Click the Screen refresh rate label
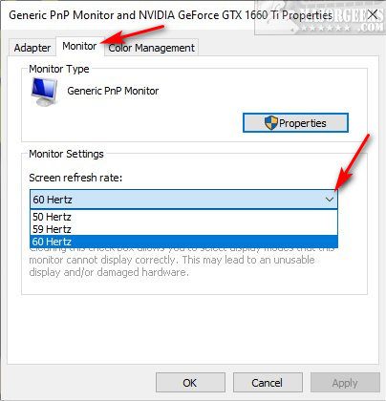 tap(75, 178)
